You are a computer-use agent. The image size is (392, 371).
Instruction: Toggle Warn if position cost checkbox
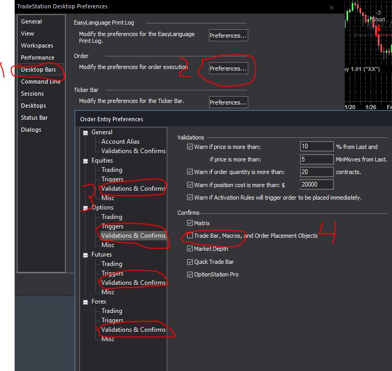tap(190, 185)
